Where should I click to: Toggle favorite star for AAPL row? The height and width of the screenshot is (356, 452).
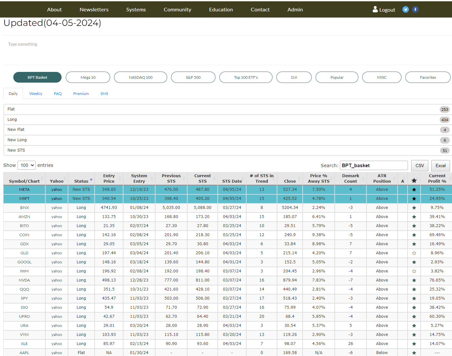(414, 353)
